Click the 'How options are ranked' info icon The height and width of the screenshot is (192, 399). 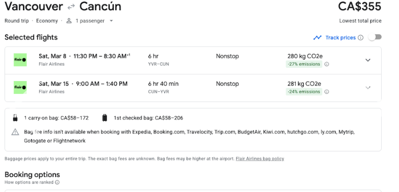click(57, 182)
